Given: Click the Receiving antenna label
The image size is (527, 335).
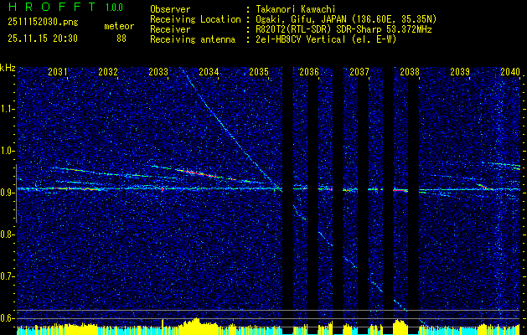Looking at the screenshot, I should [193, 39].
